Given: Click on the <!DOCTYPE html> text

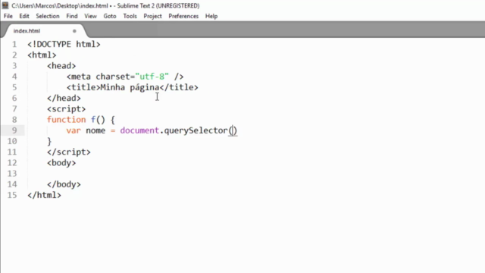Looking at the screenshot, I should coord(64,44).
